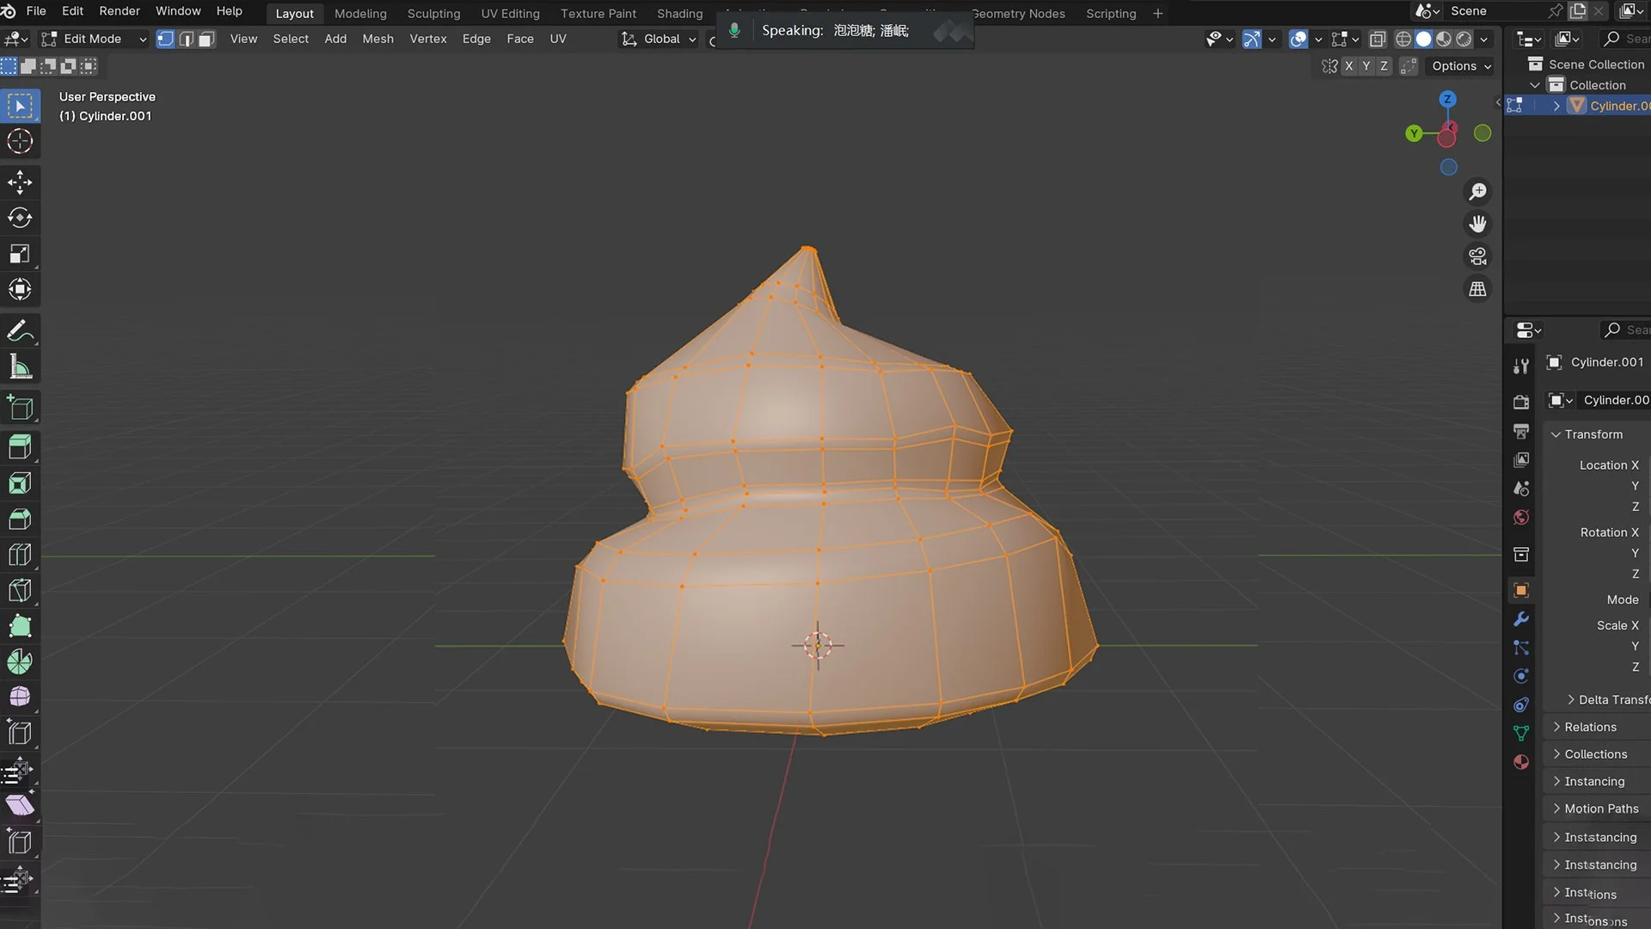Select the 3D Cursor tool
The image size is (1651, 929).
tap(20, 141)
